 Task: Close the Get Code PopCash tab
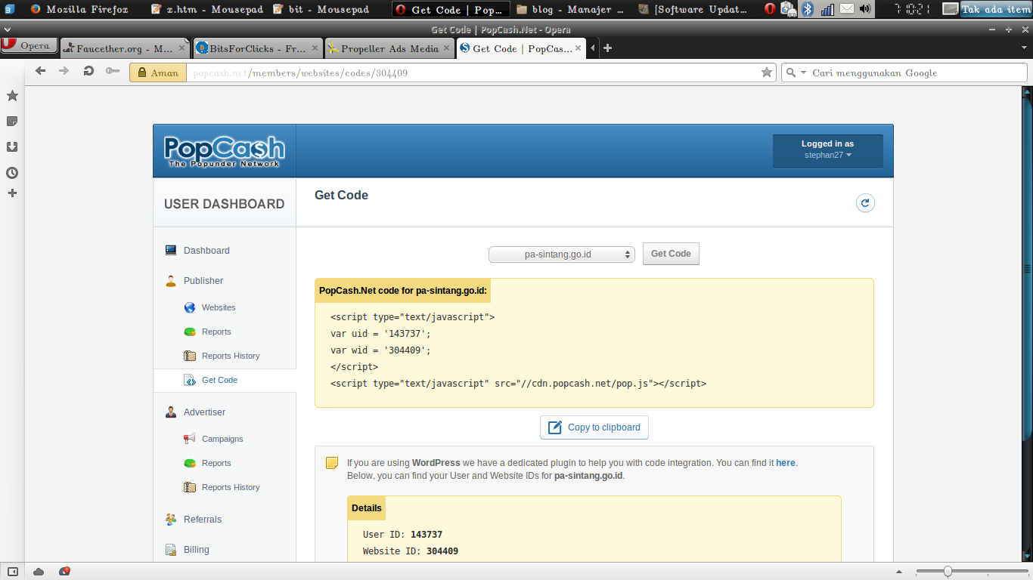pos(579,48)
